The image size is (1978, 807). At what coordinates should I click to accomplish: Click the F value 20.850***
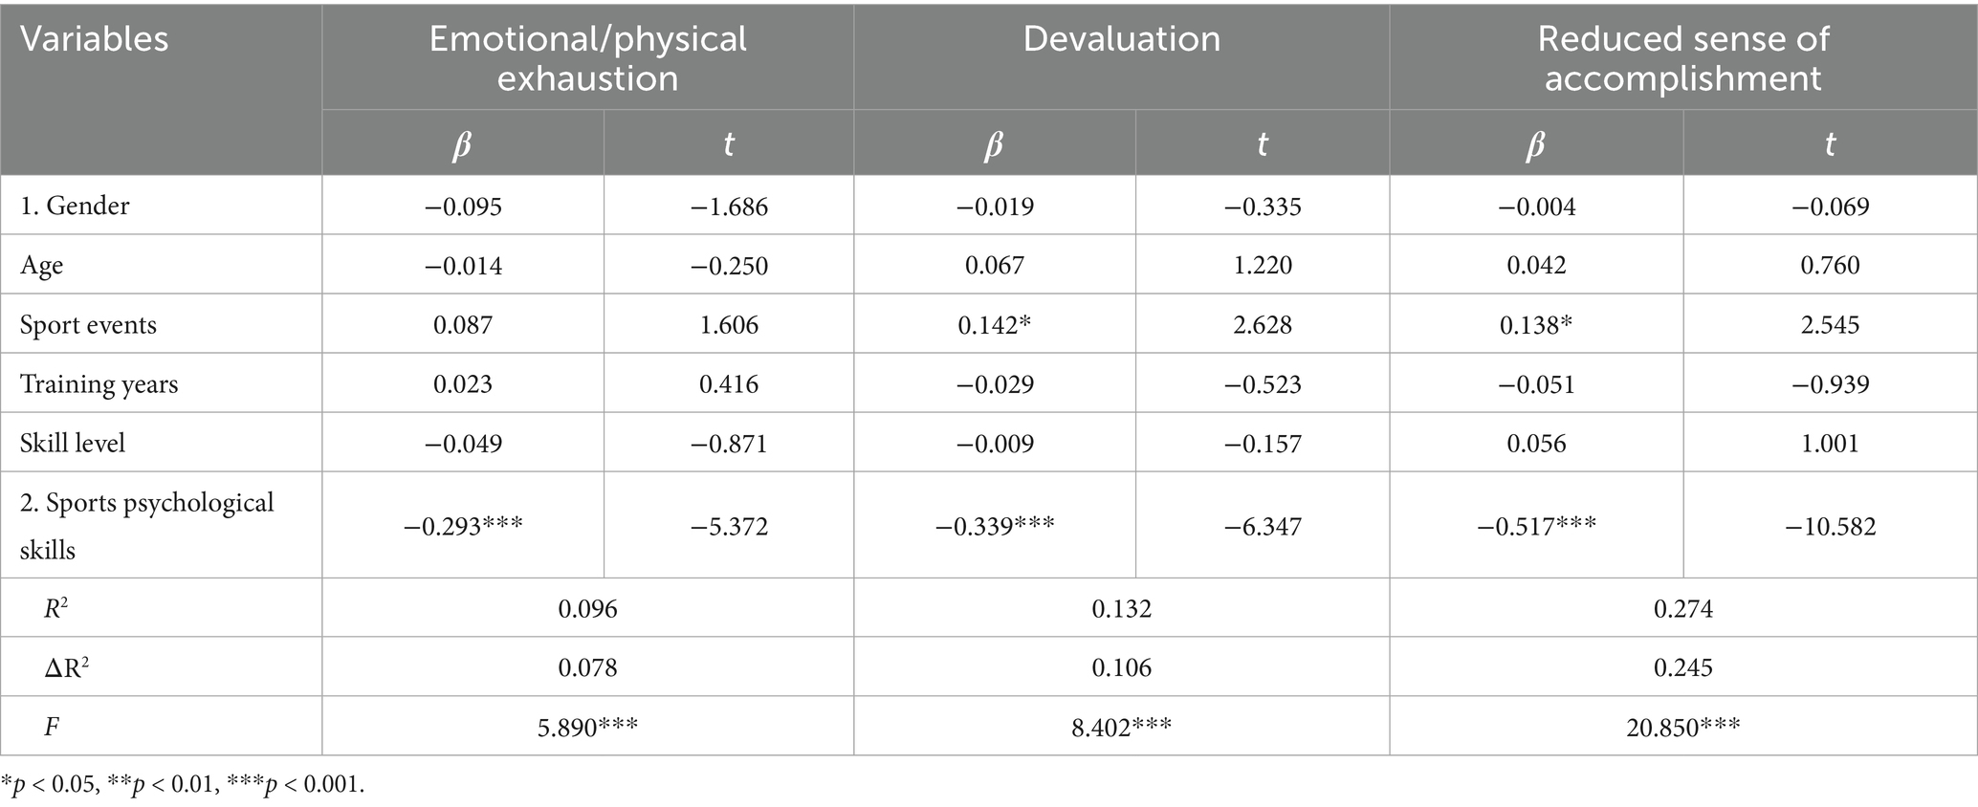1682,727
